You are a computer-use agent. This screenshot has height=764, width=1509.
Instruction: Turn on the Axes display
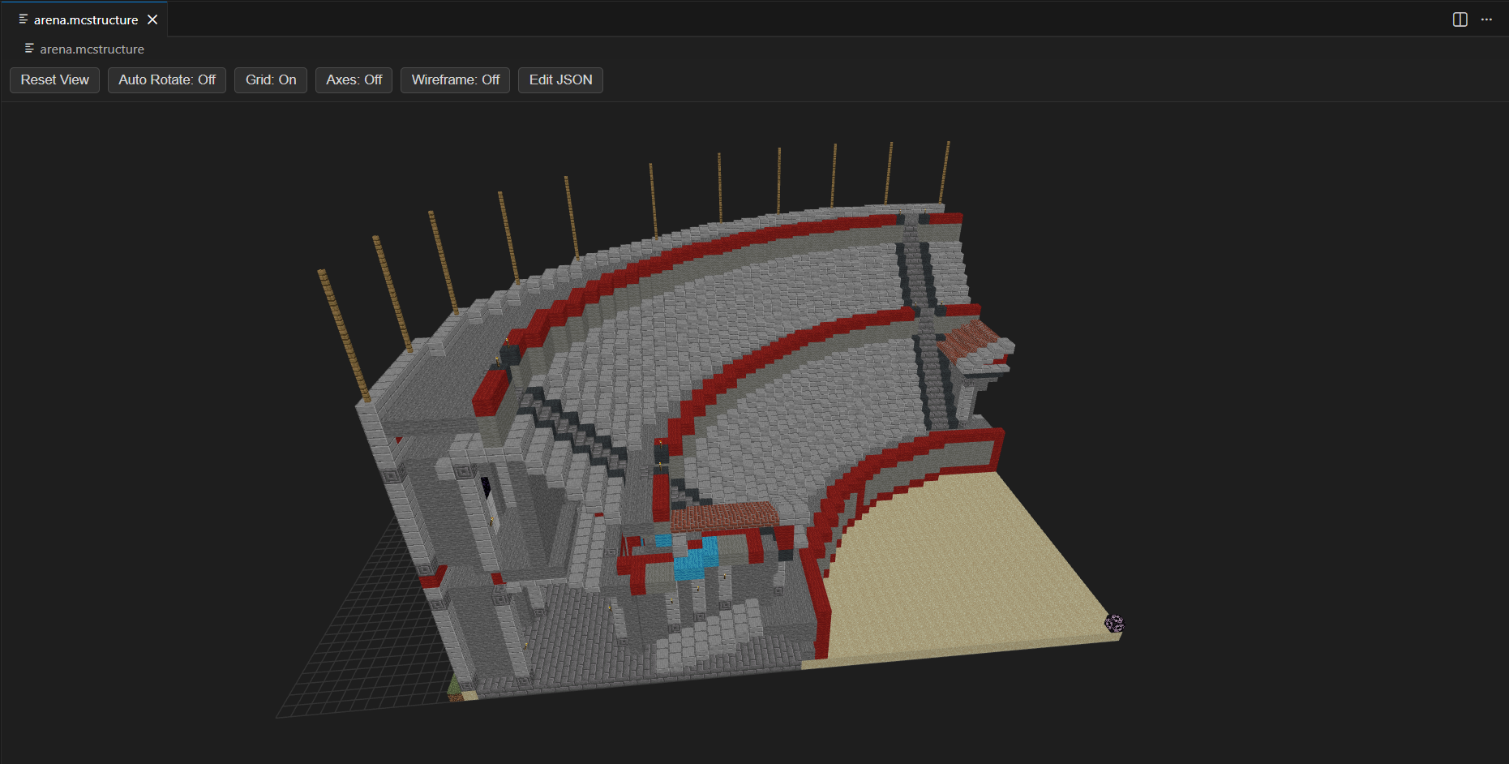pos(354,79)
